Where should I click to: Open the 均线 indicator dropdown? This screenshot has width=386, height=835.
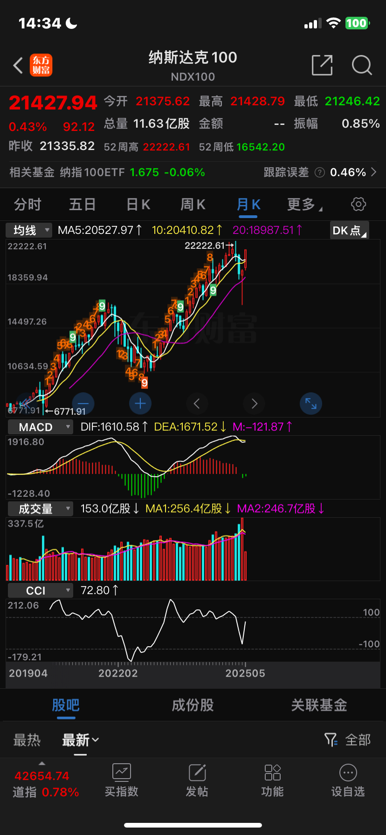[x=28, y=230]
